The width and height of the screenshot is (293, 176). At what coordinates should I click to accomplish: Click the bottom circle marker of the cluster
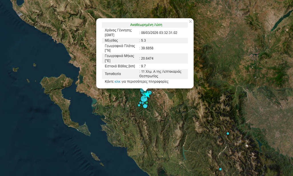tap(145, 106)
